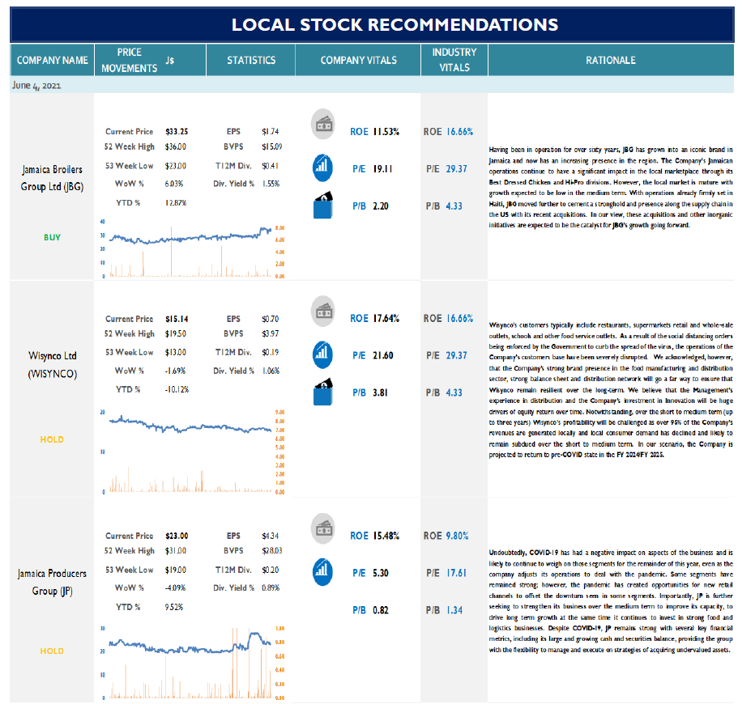Click the HOLD rating under Jamaica Producers
Screen dimensions: 755x704
pyautogui.click(x=52, y=651)
